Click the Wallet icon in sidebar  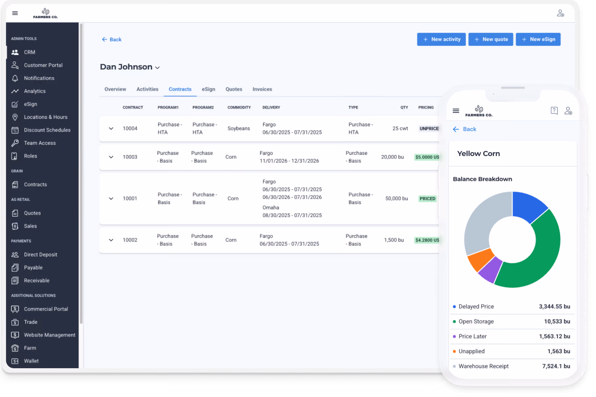(15, 361)
